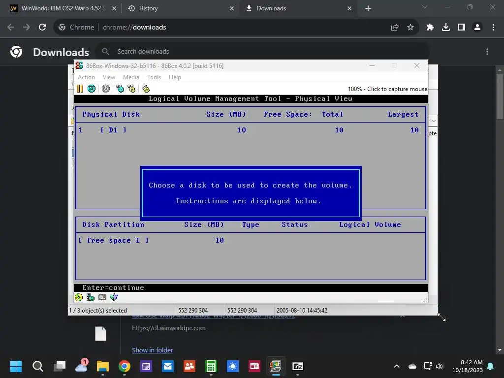Open Windows taskbar search
The image size is (504, 378).
point(37,366)
